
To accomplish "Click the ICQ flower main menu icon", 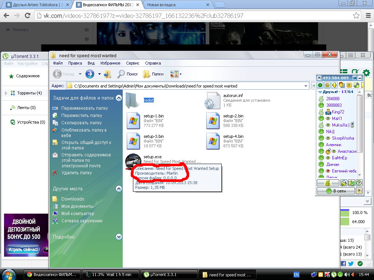I will coord(320,85).
